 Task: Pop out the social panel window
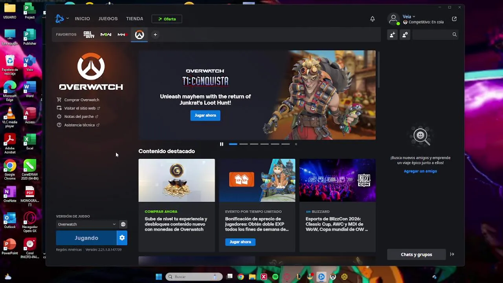pyautogui.click(x=454, y=19)
